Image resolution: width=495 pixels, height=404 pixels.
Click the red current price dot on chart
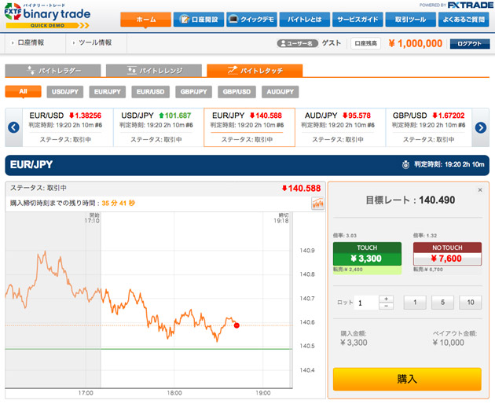pyautogui.click(x=236, y=325)
